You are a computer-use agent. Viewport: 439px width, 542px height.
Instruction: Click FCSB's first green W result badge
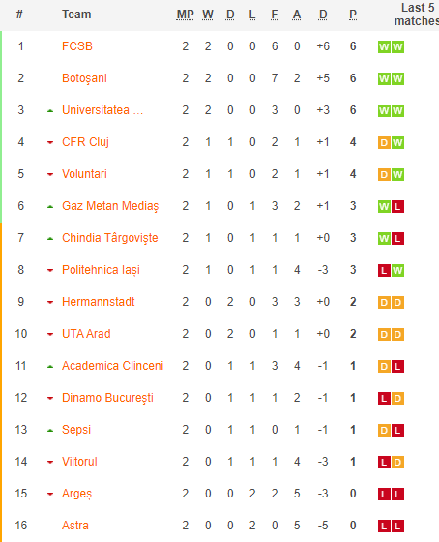(384, 47)
